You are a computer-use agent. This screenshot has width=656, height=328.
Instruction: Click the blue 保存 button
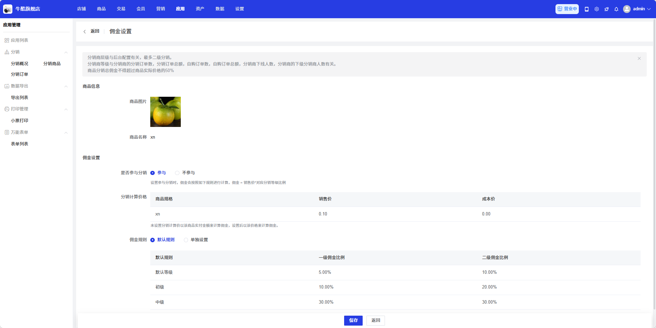click(353, 320)
